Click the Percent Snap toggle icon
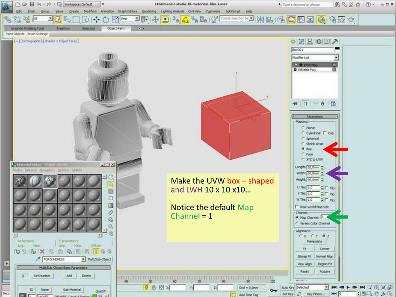Screen dimensions: 396x297 pos(194,19)
